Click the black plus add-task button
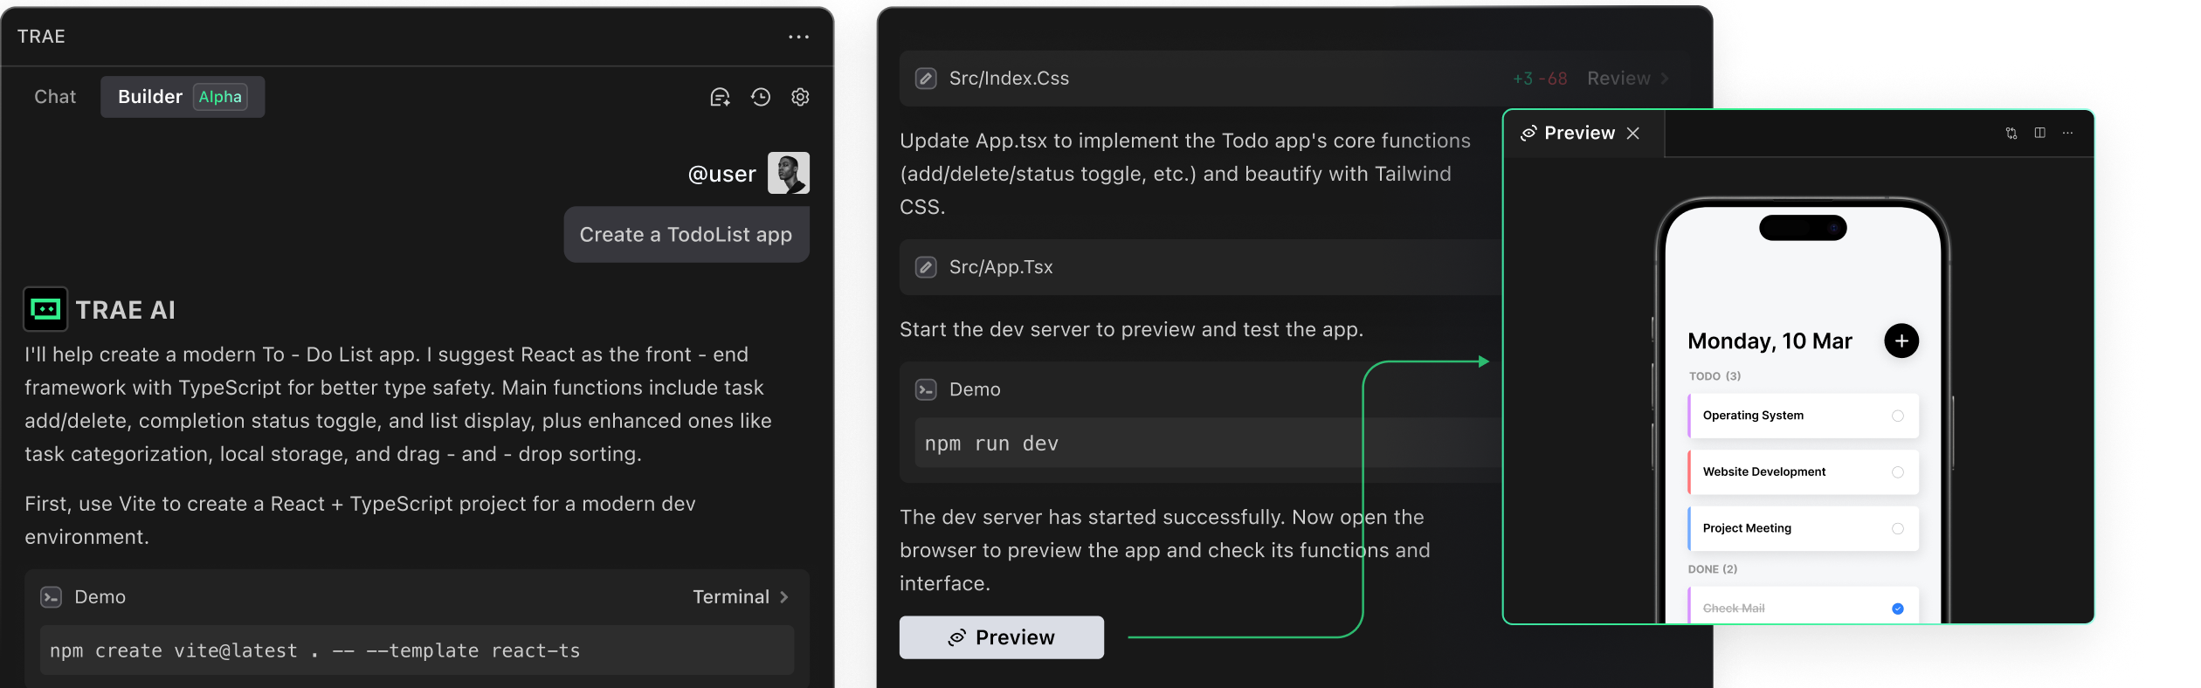The image size is (2201, 688). click(1901, 341)
